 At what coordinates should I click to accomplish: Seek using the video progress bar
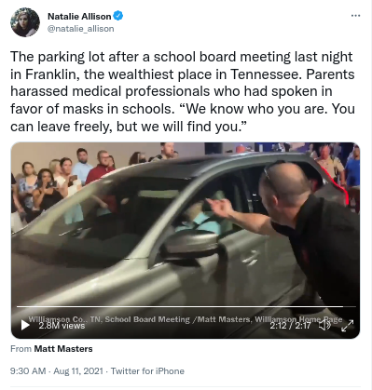(186, 306)
